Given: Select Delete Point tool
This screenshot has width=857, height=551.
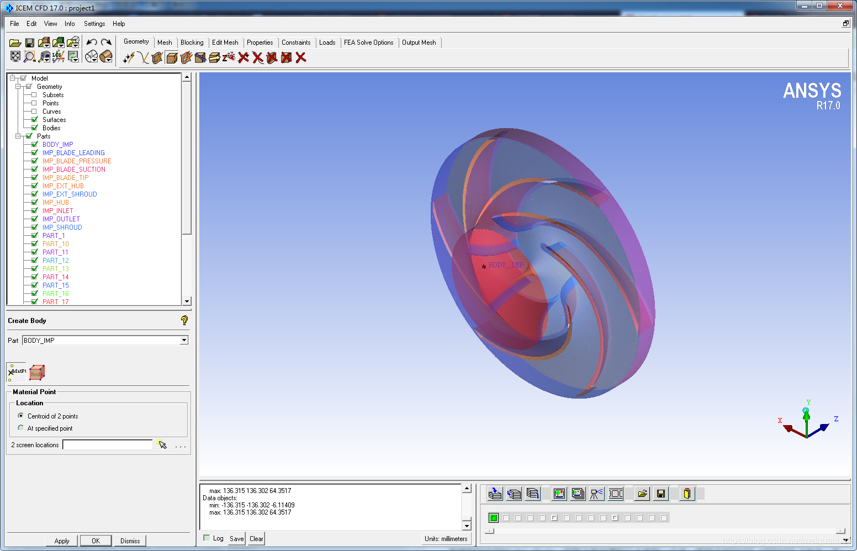Looking at the screenshot, I should click(x=244, y=57).
